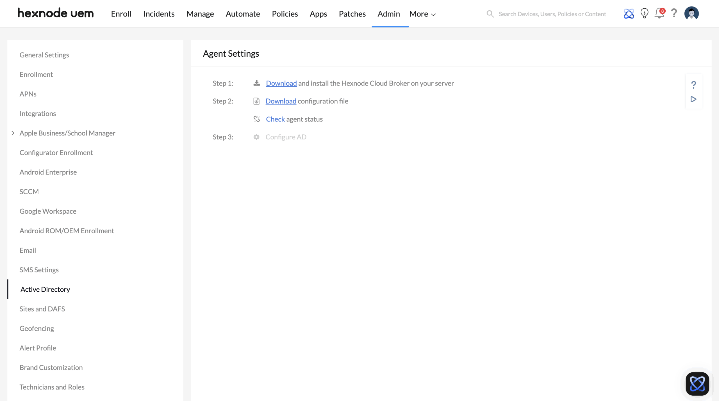The height and width of the screenshot is (401, 719).
Task: Expand the Apple Business/School Manager section
Action: tap(13, 133)
